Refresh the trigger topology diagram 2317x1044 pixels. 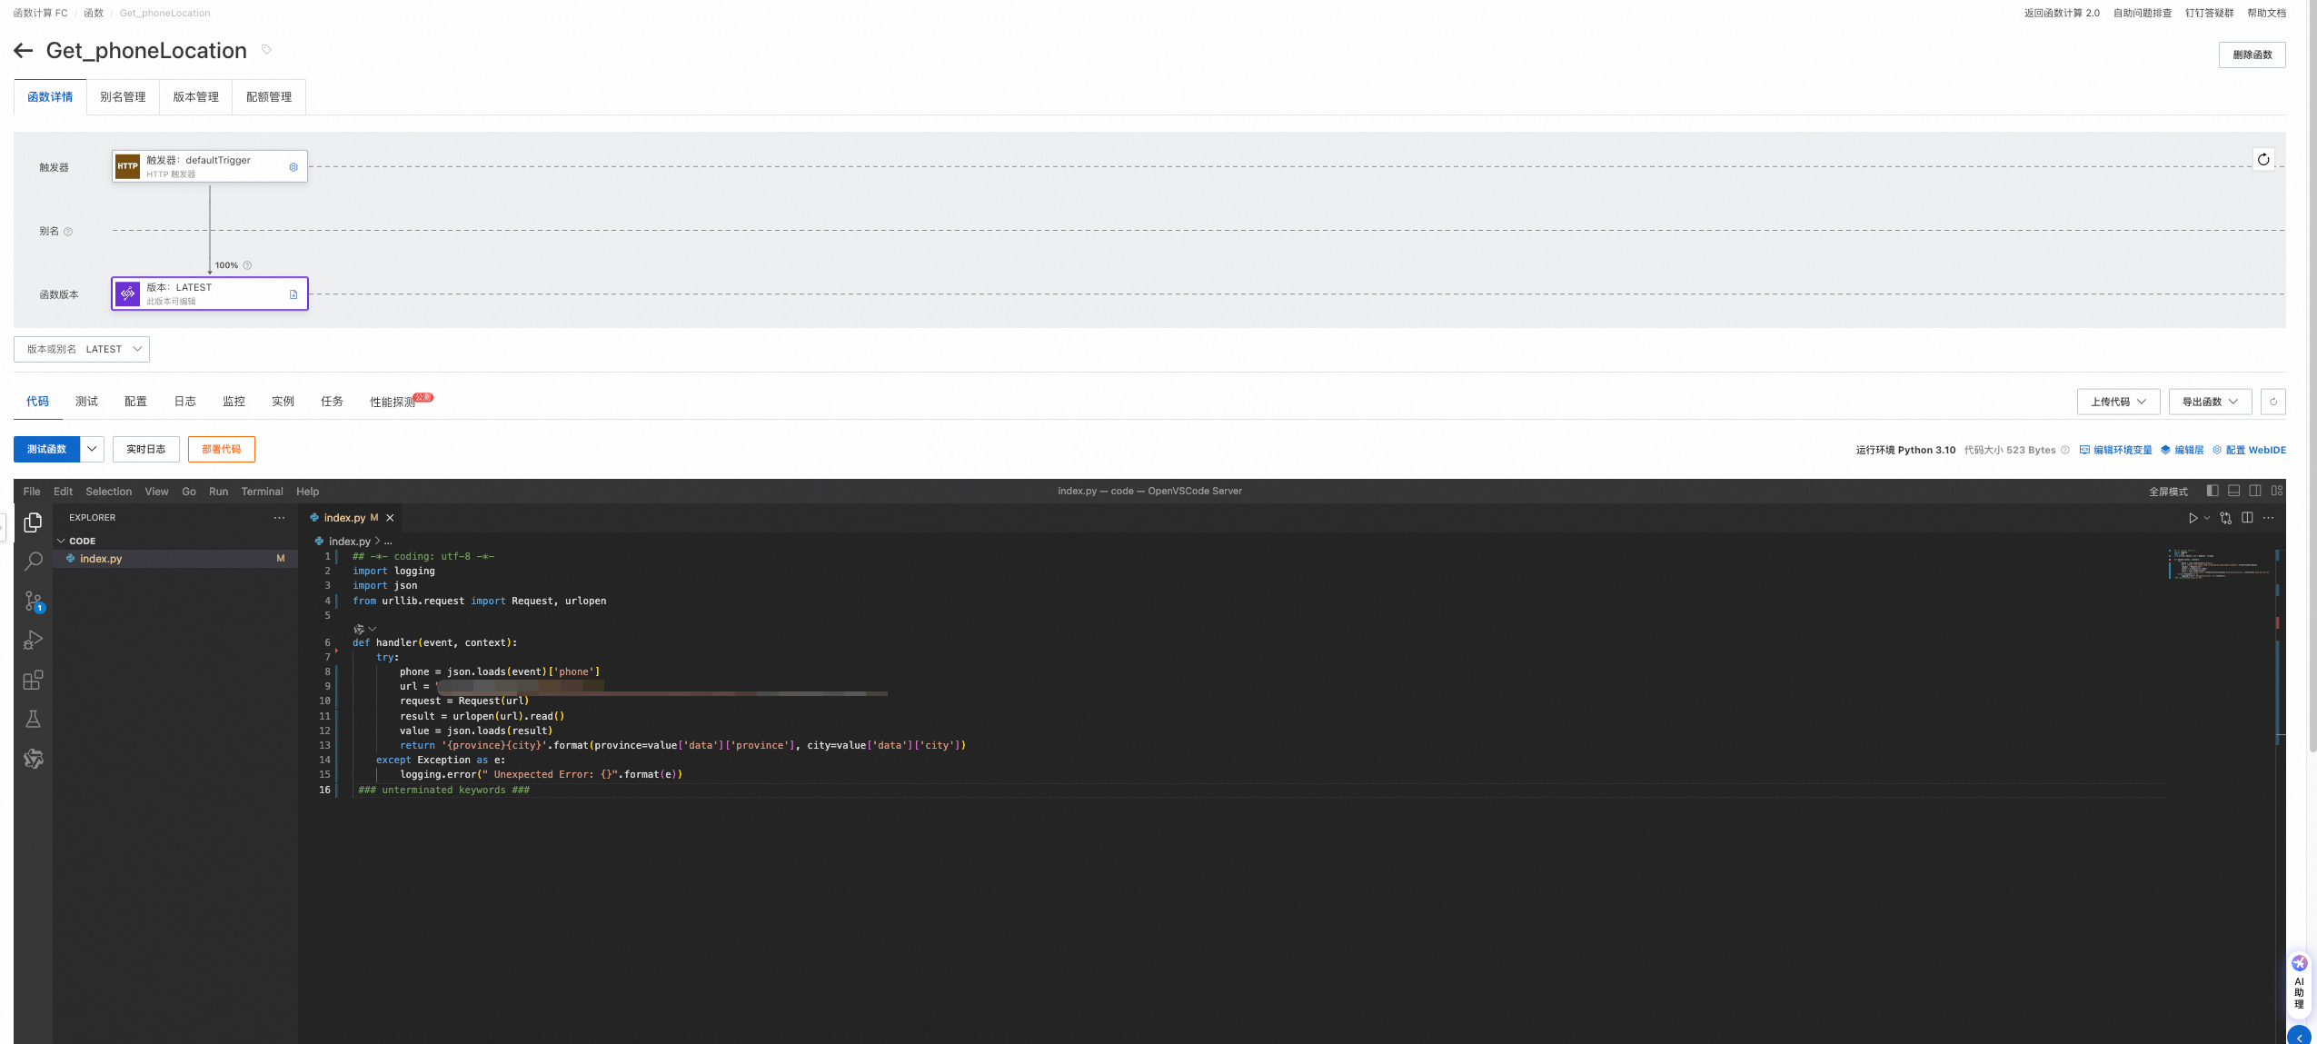click(x=2263, y=159)
